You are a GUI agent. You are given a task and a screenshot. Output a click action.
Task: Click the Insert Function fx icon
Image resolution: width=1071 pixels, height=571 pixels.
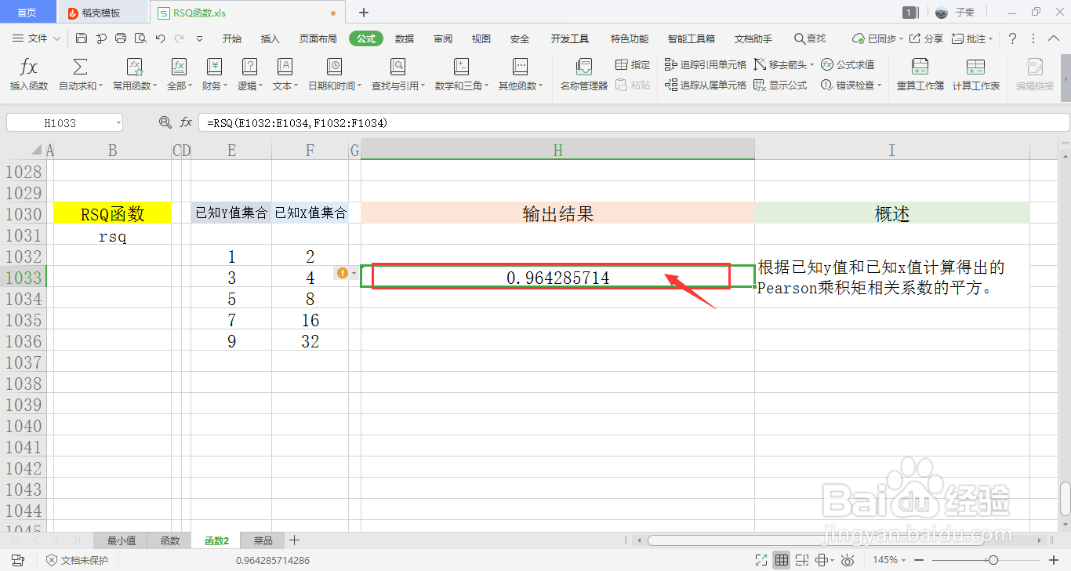[x=29, y=67]
